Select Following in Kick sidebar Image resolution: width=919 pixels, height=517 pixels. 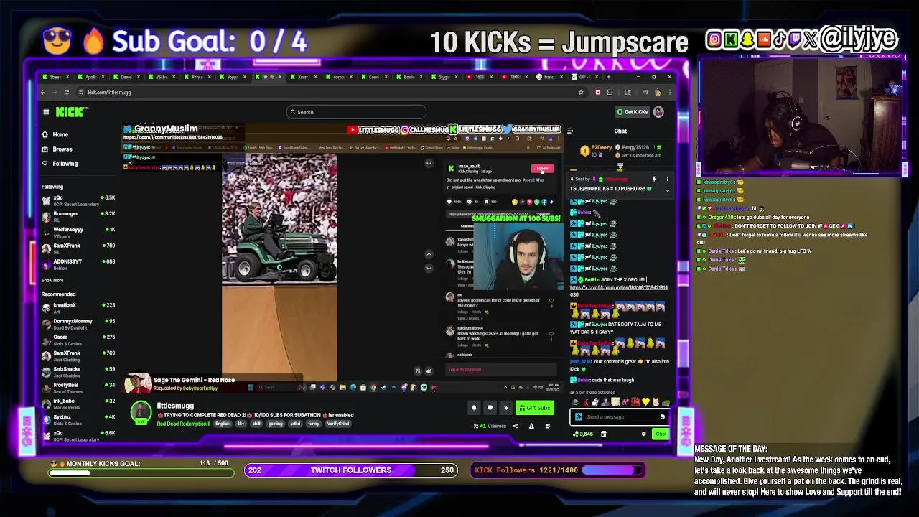click(65, 163)
